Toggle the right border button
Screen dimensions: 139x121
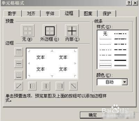click(60, 86)
